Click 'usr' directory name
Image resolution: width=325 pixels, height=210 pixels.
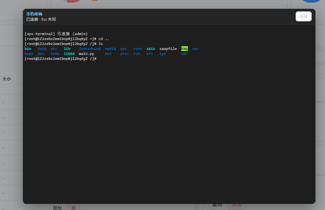pyautogui.click(x=184, y=54)
